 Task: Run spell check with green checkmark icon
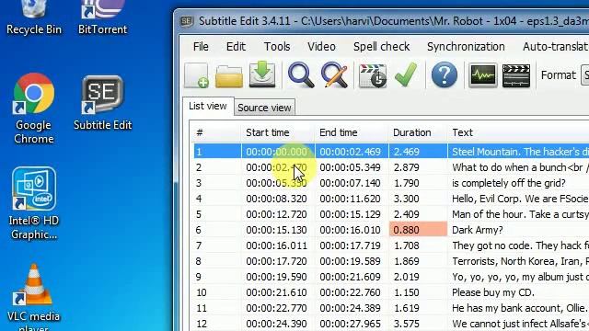click(x=406, y=74)
